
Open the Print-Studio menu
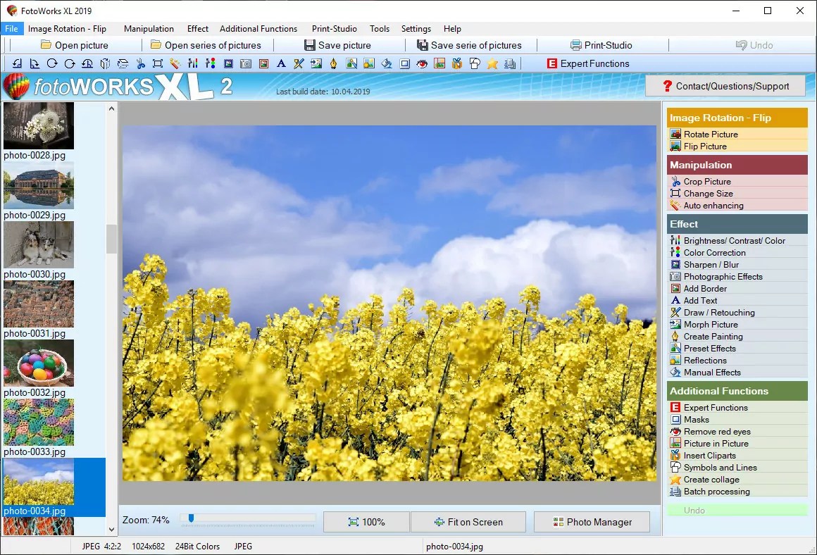click(334, 29)
